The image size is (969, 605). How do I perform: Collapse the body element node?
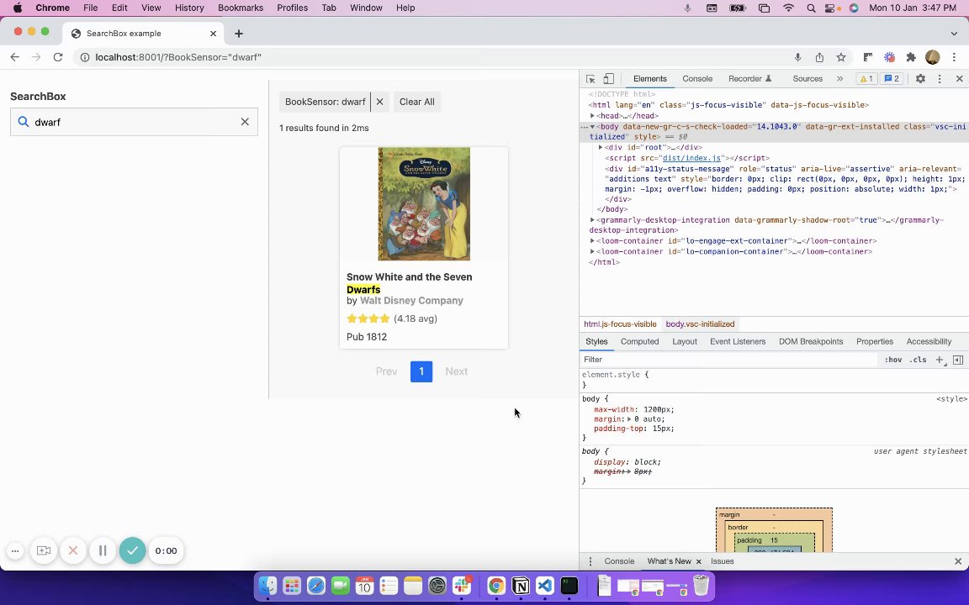click(x=592, y=127)
